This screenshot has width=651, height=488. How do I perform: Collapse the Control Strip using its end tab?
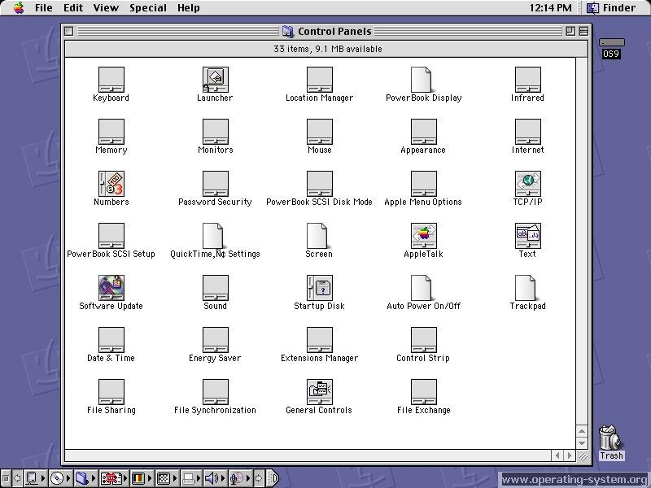(273, 478)
